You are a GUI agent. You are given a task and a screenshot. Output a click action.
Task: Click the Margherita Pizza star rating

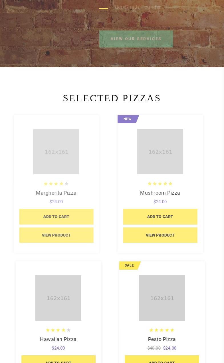click(x=56, y=184)
